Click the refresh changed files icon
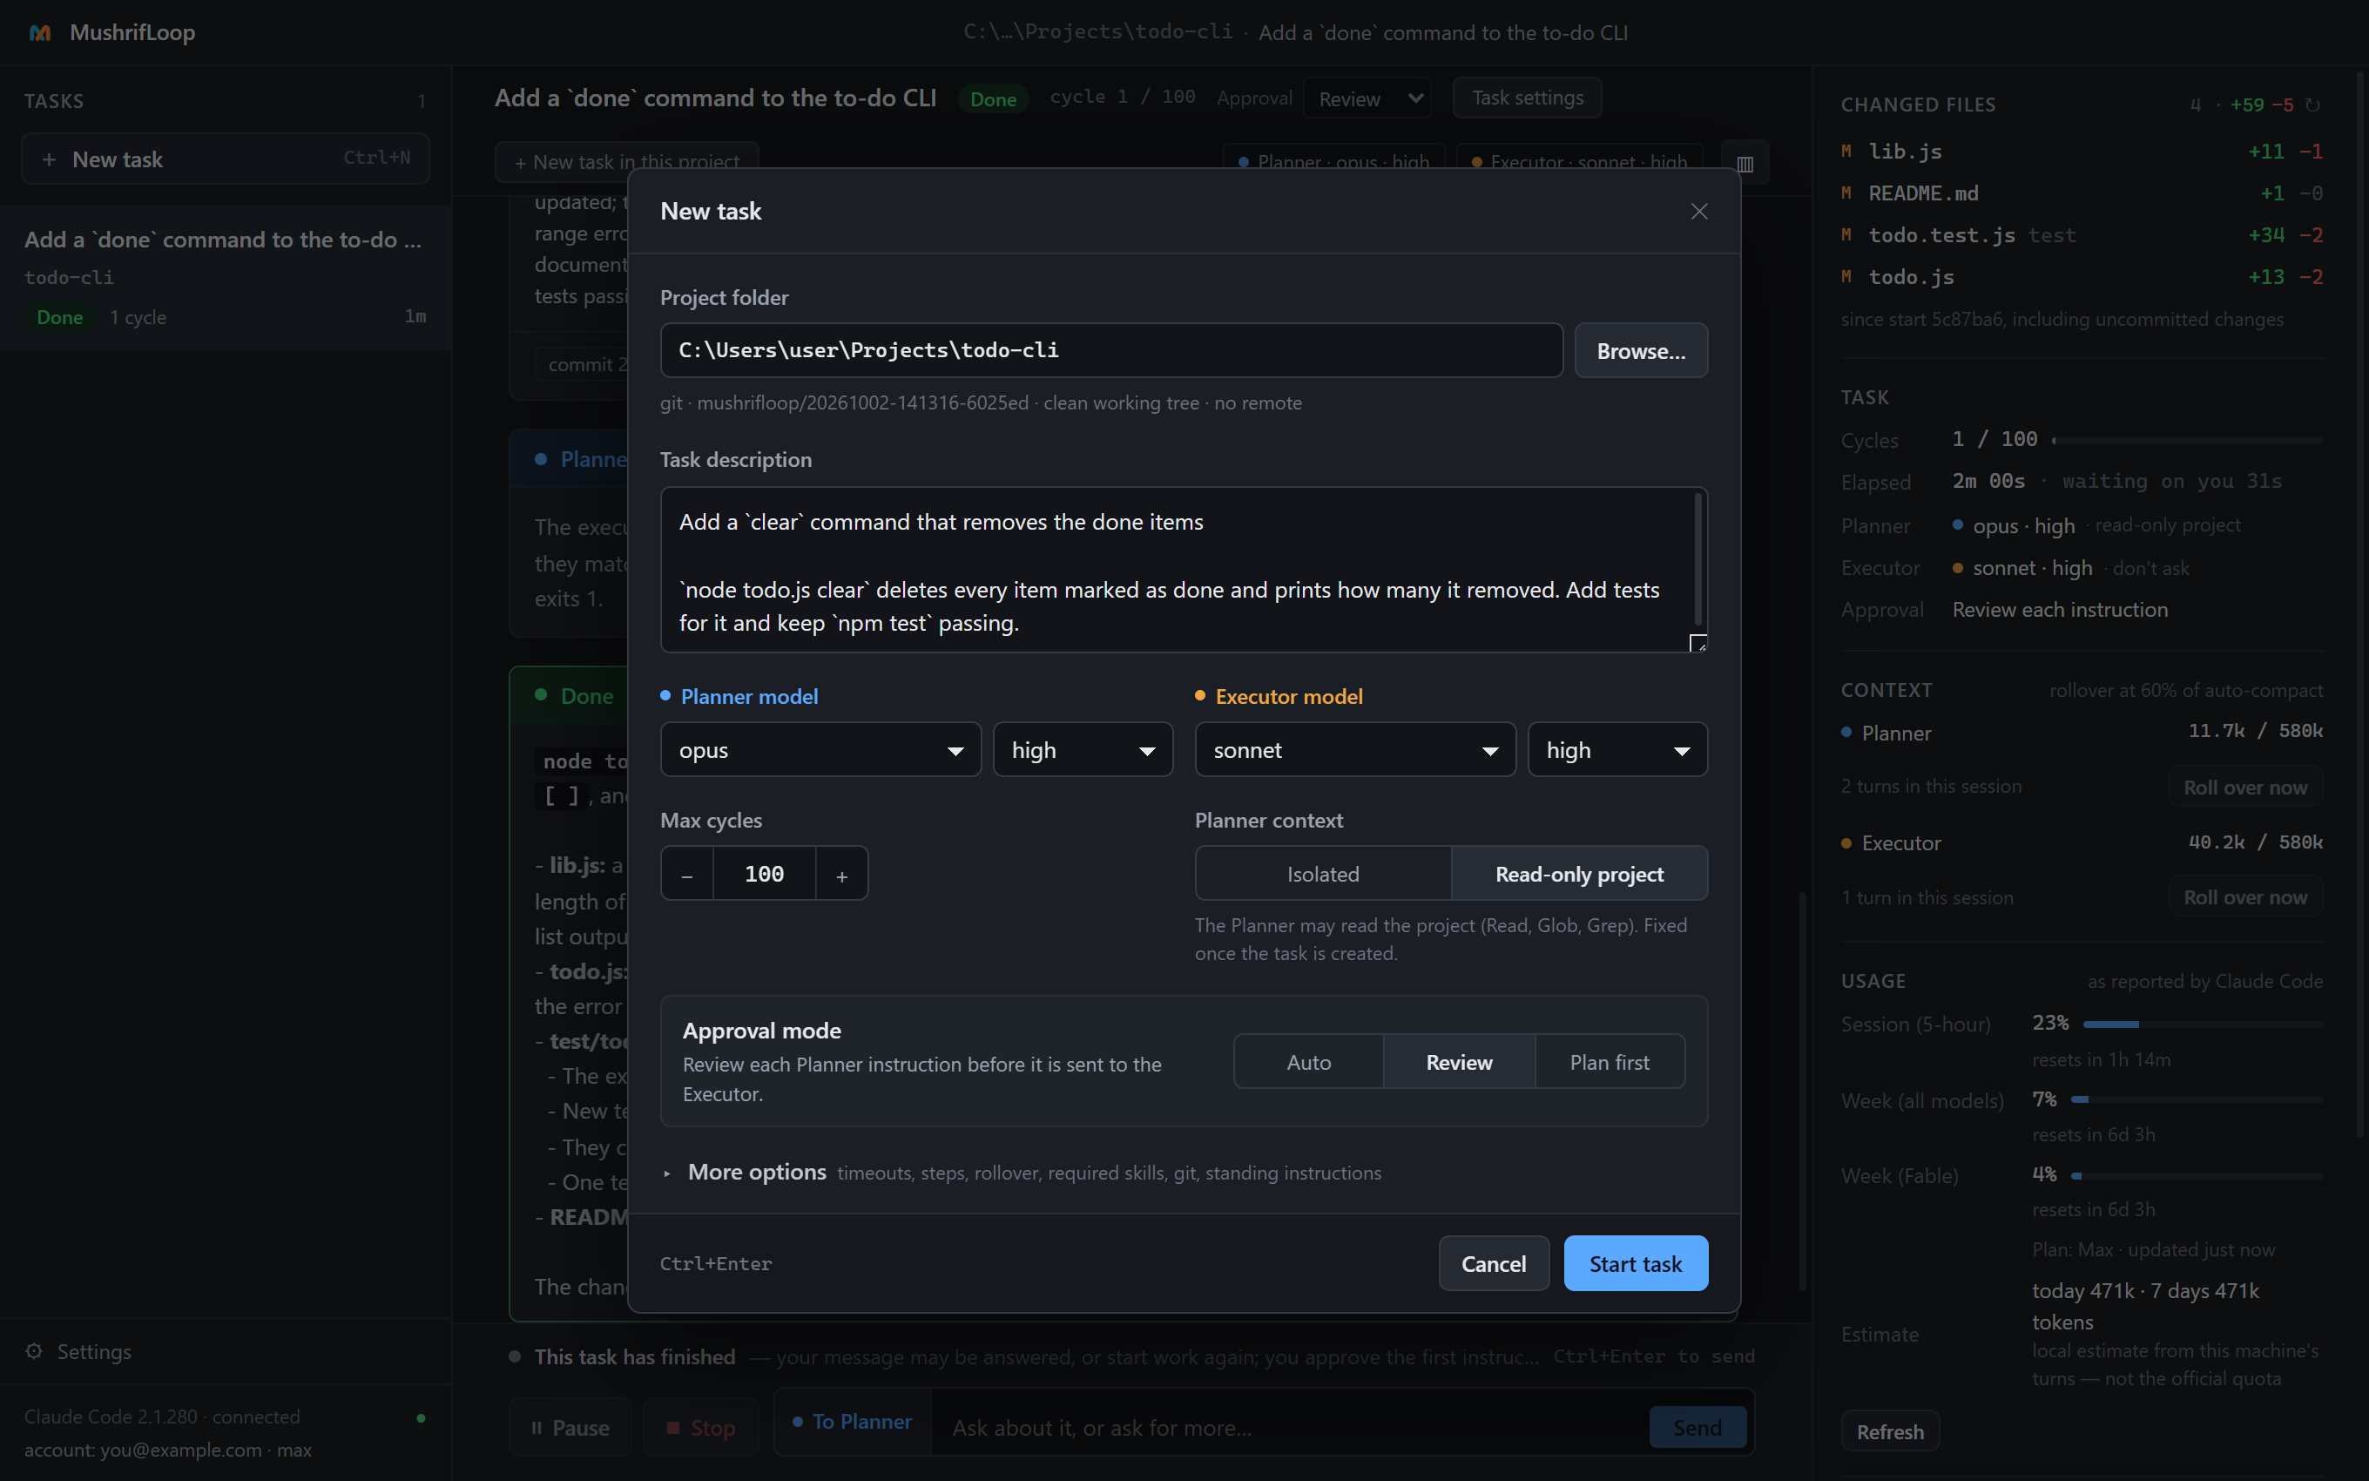Image resolution: width=2369 pixels, height=1481 pixels. pyautogui.click(x=2313, y=105)
